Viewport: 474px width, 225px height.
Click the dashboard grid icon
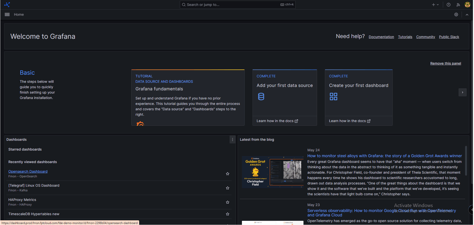333,97
